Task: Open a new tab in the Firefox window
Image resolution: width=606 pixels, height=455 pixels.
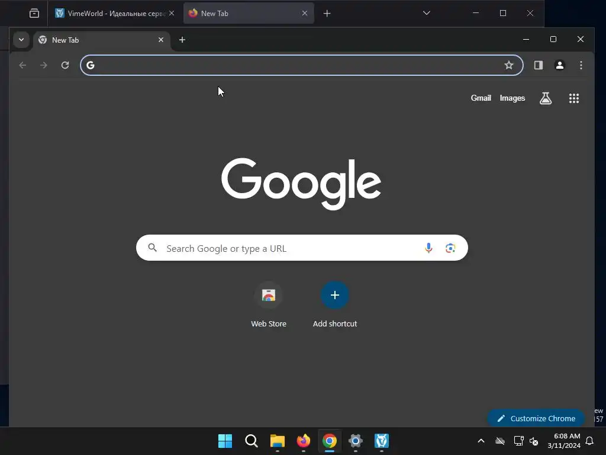Action: tap(327, 14)
